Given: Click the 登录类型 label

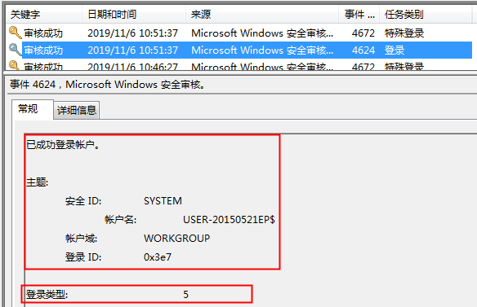Looking at the screenshot, I should click(x=47, y=294).
